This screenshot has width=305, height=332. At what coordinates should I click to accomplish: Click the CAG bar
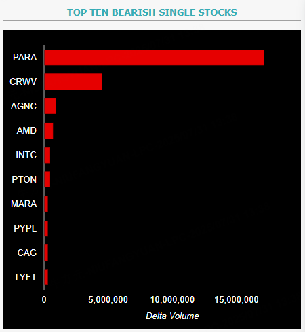pos(46,253)
